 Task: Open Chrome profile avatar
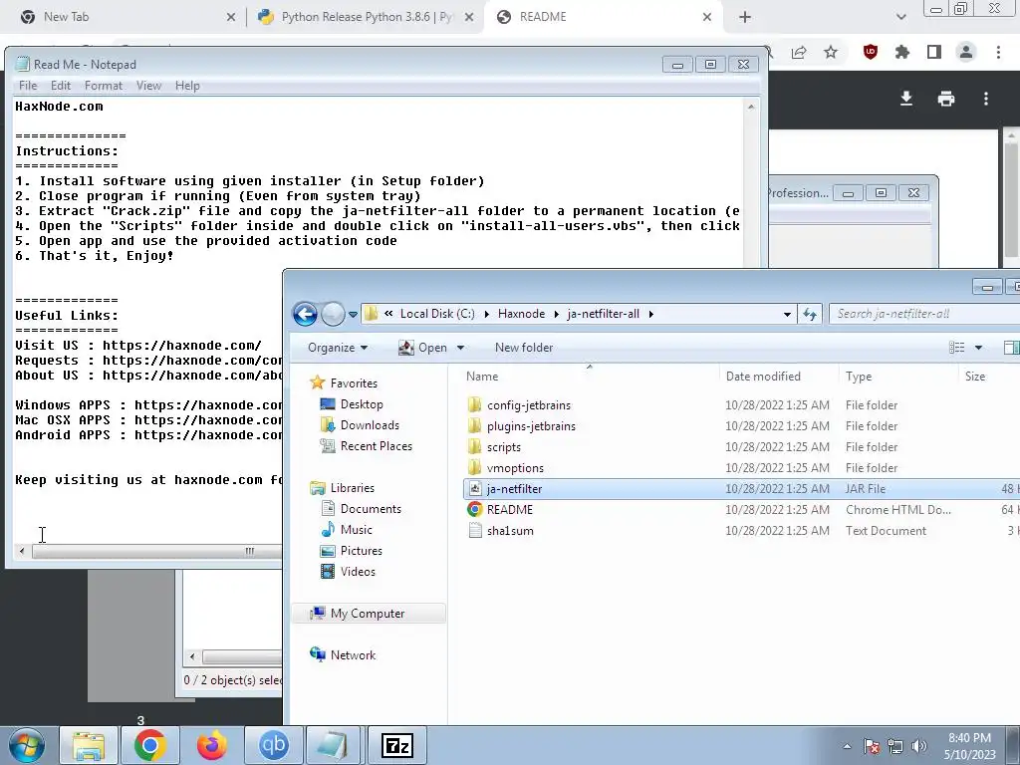click(966, 52)
